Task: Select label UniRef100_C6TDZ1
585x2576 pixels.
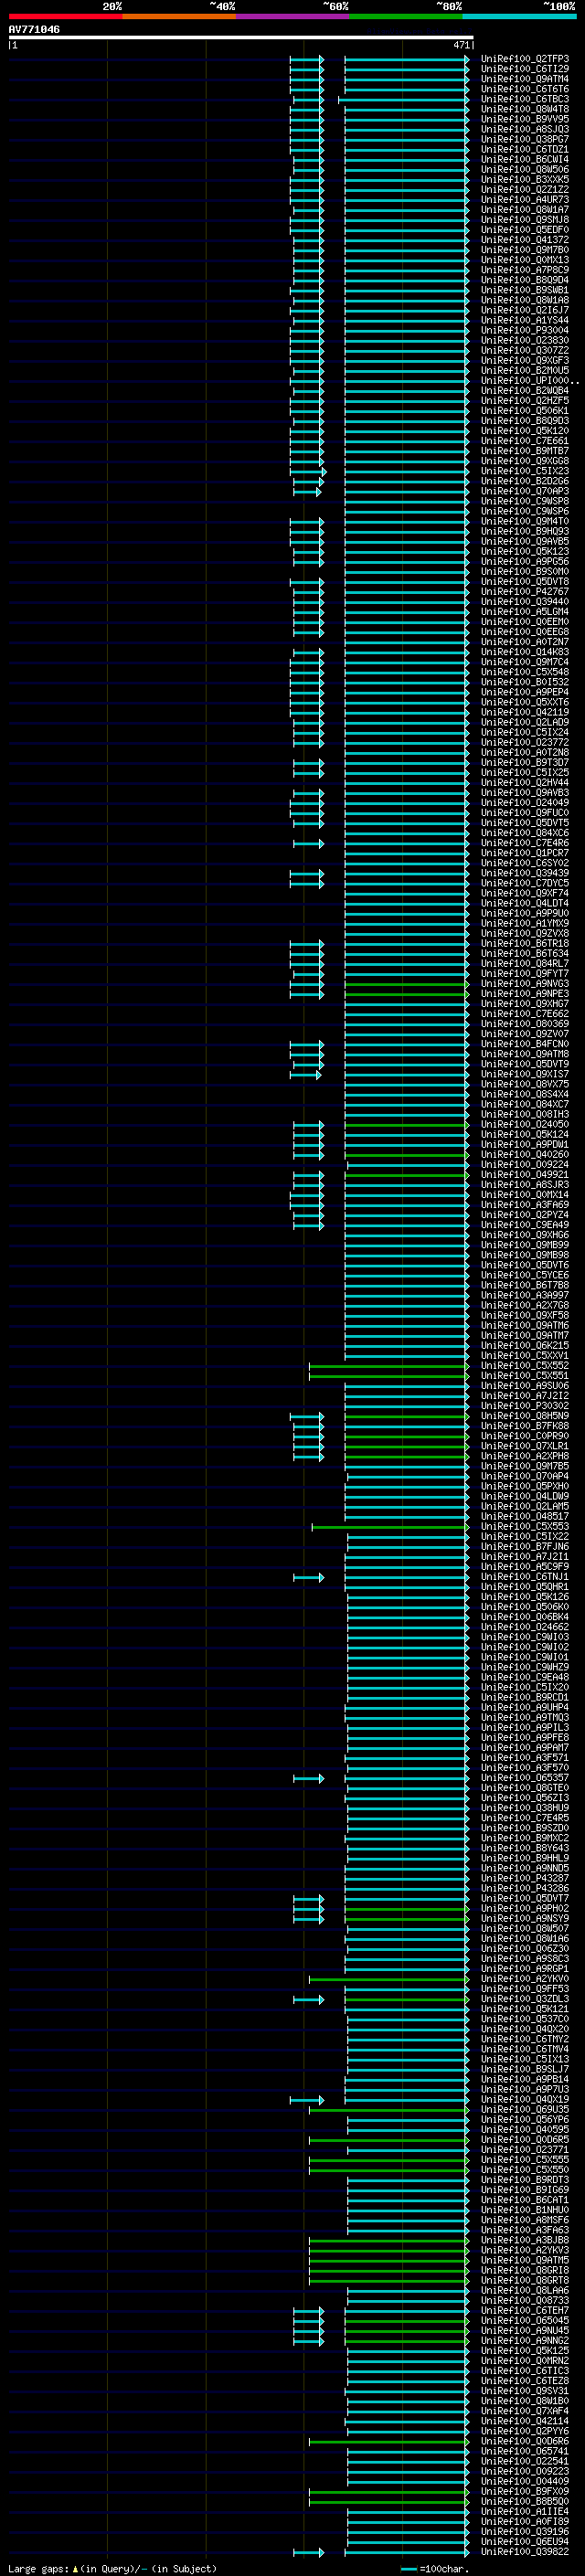Action: (524, 149)
